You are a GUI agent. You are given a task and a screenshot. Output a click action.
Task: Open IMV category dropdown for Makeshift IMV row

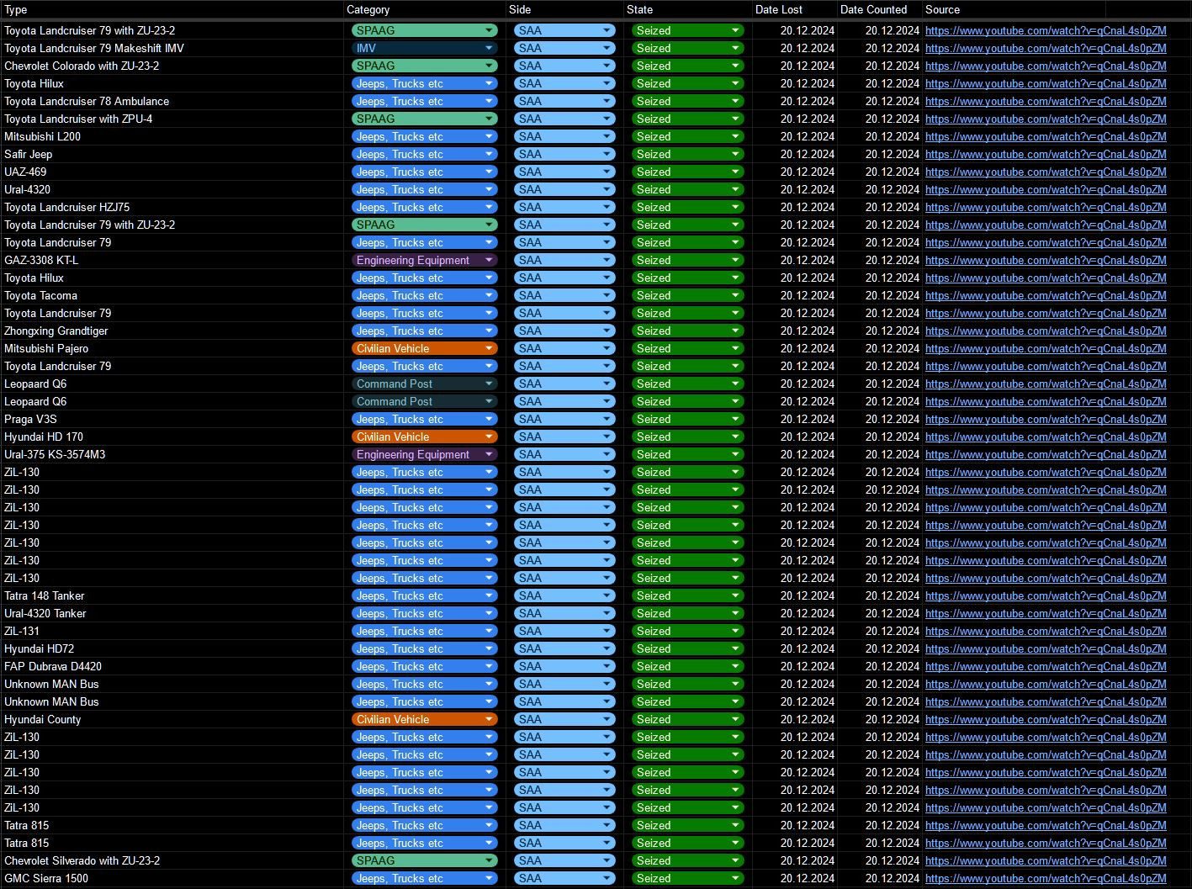pos(425,48)
